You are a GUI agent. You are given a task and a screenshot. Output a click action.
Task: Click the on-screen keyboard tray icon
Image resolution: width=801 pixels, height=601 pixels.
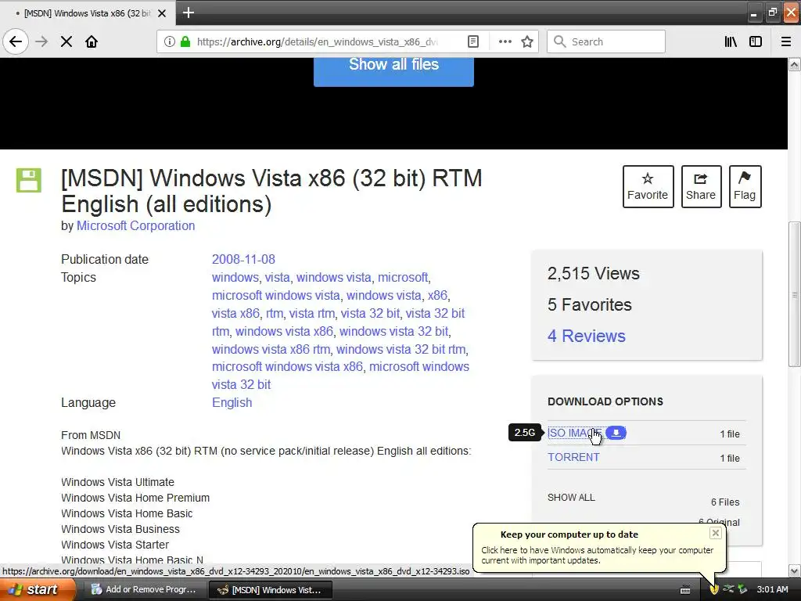click(x=685, y=590)
